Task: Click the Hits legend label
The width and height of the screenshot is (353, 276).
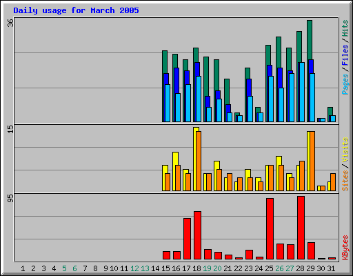Action: [345, 28]
